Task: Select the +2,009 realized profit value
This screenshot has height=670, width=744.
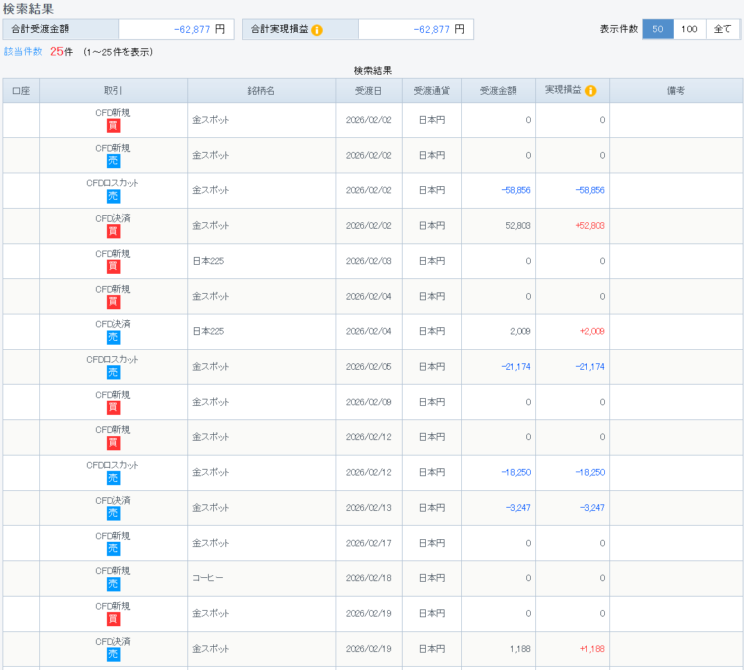Action: (592, 331)
